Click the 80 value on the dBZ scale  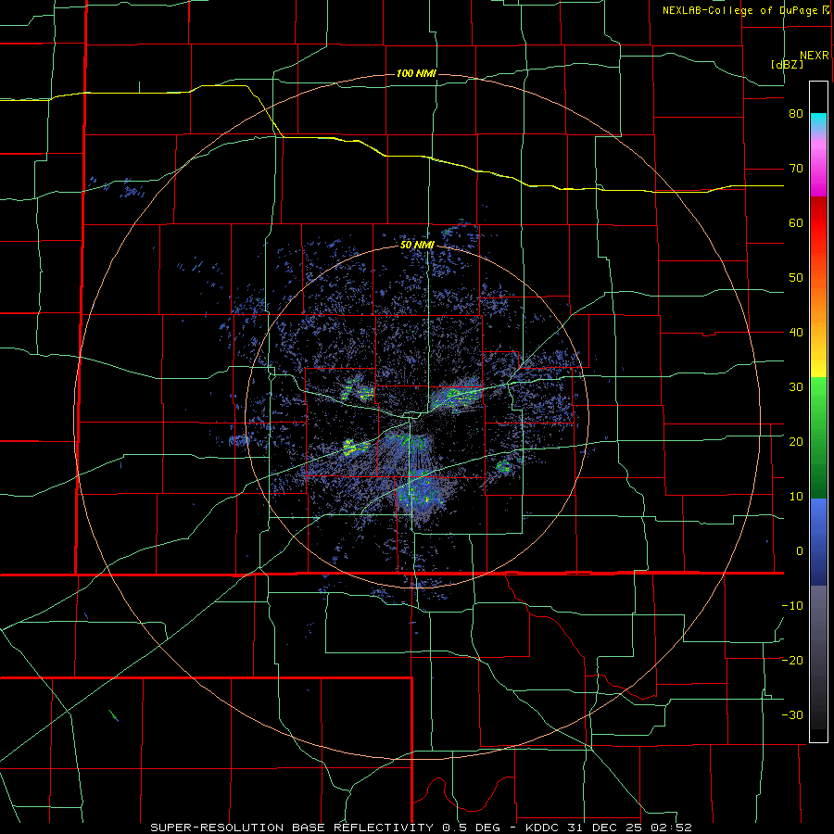coord(796,114)
